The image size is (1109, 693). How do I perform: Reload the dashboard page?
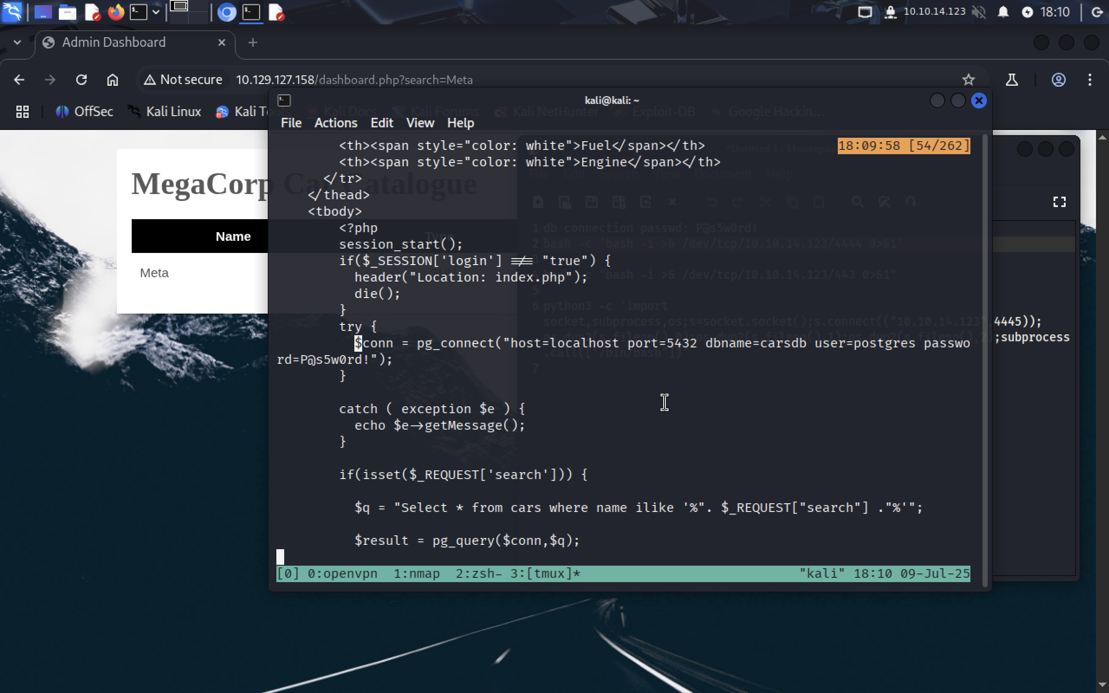pos(81,80)
